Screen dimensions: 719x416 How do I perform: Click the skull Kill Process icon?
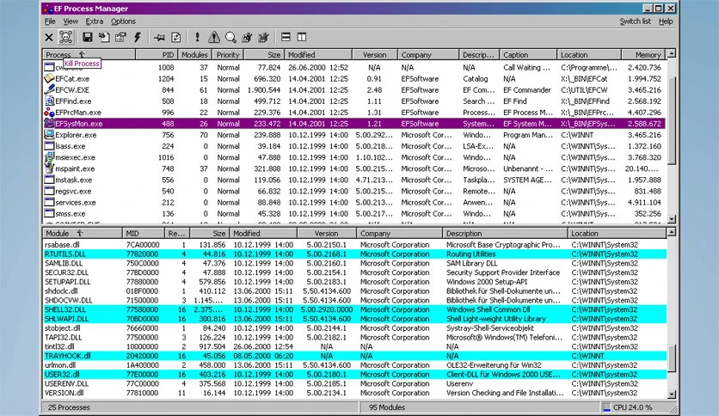(66, 38)
